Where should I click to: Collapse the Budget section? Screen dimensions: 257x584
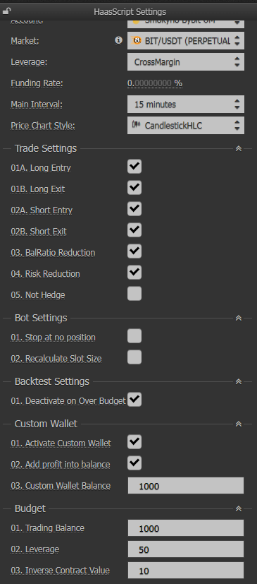pyautogui.click(x=239, y=508)
